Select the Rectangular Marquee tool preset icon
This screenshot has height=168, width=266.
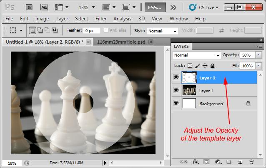[13, 30]
